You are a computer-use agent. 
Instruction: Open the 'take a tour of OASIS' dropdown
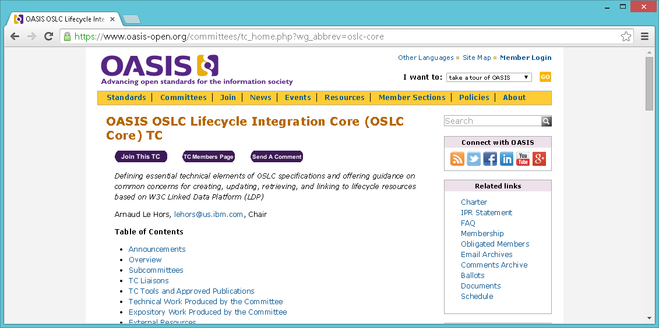coord(489,77)
